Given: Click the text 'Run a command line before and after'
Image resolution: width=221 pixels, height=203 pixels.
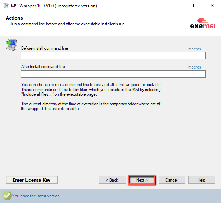Looking at the screenshot, I should (41, 24).
